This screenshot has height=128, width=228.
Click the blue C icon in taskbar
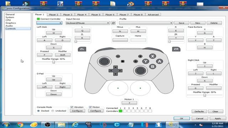116,125
